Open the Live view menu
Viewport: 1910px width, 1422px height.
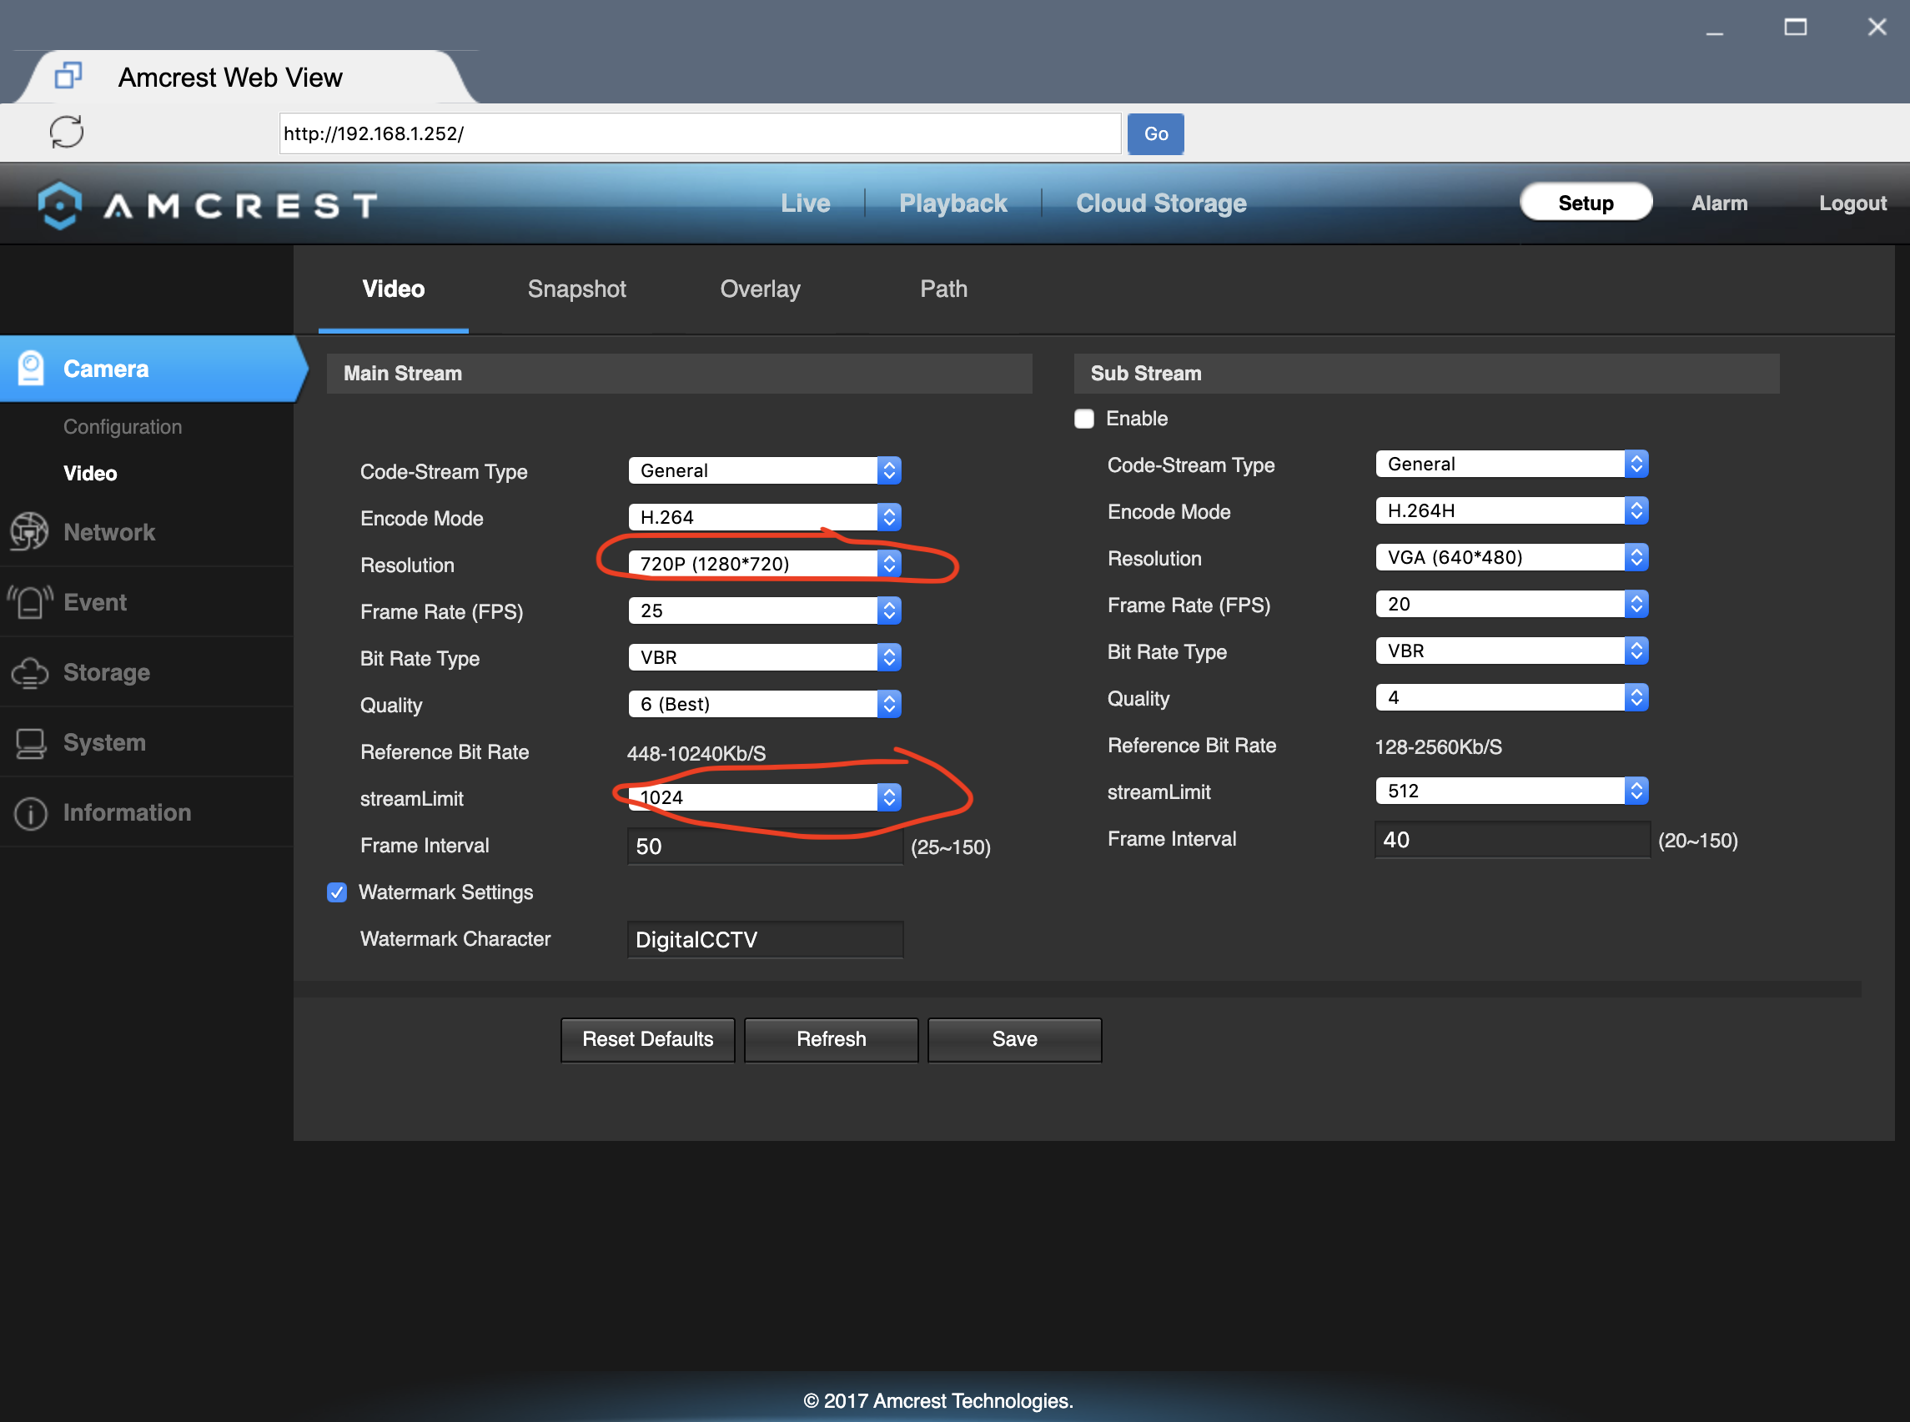point(805,204)
